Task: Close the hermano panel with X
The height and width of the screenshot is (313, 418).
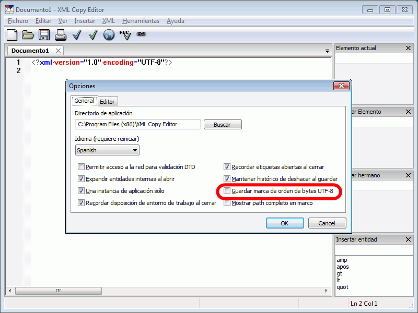Action: pos(408,175)
